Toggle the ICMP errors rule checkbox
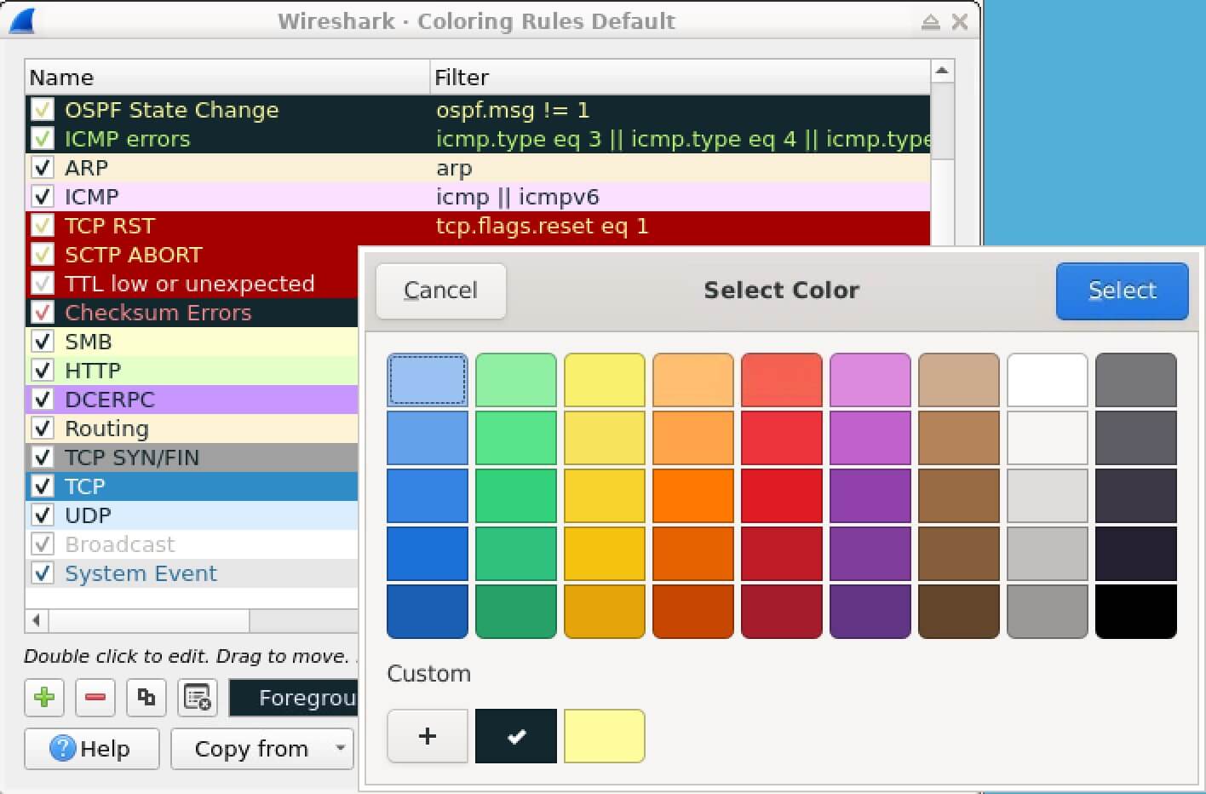Viewport: 1206px width, 794px height. click(43, 139)
